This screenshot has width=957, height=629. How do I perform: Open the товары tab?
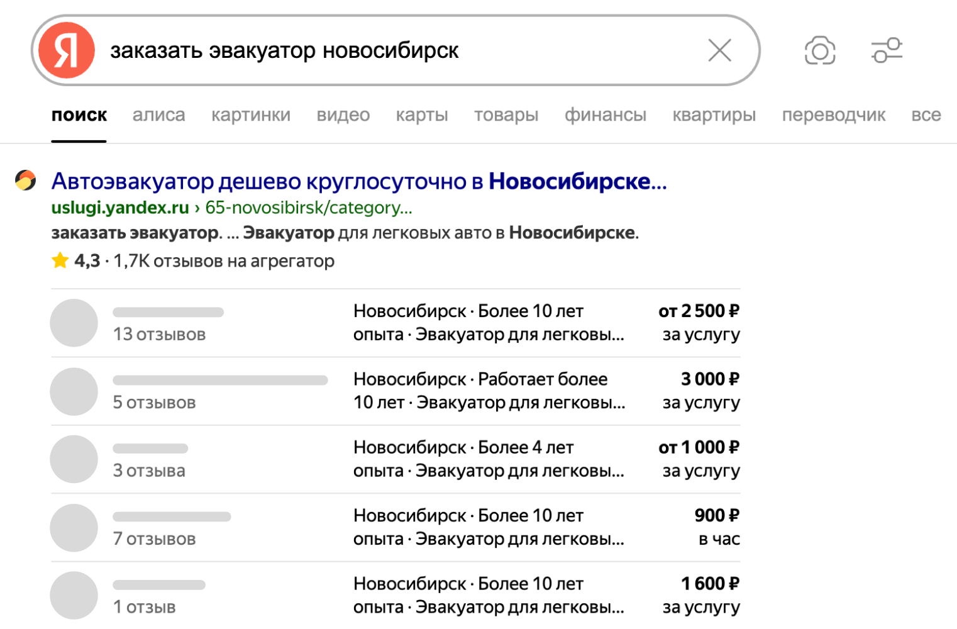[x=506, y=114]
